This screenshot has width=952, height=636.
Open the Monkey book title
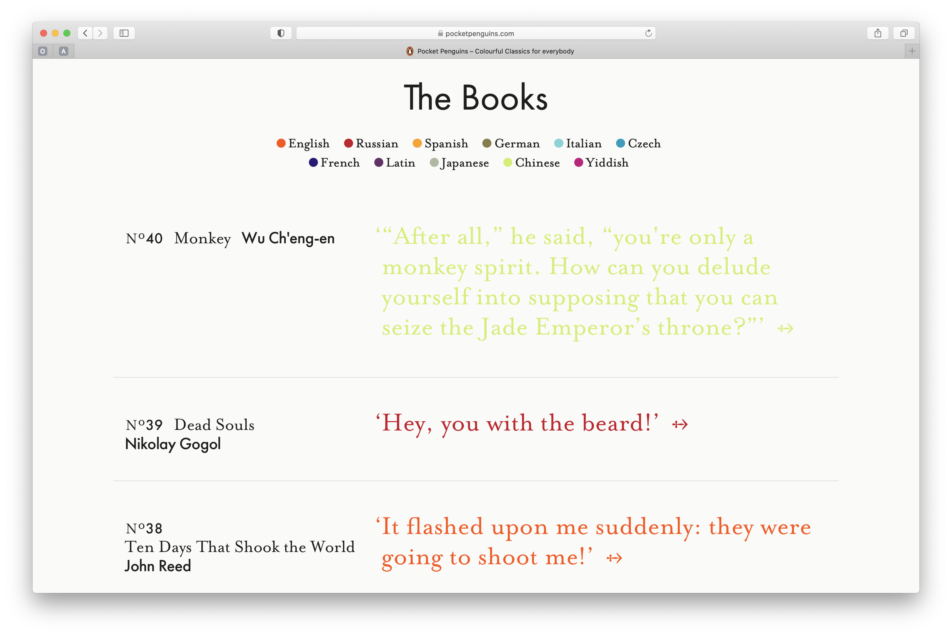pyautogui.click(x=202, y=238)
